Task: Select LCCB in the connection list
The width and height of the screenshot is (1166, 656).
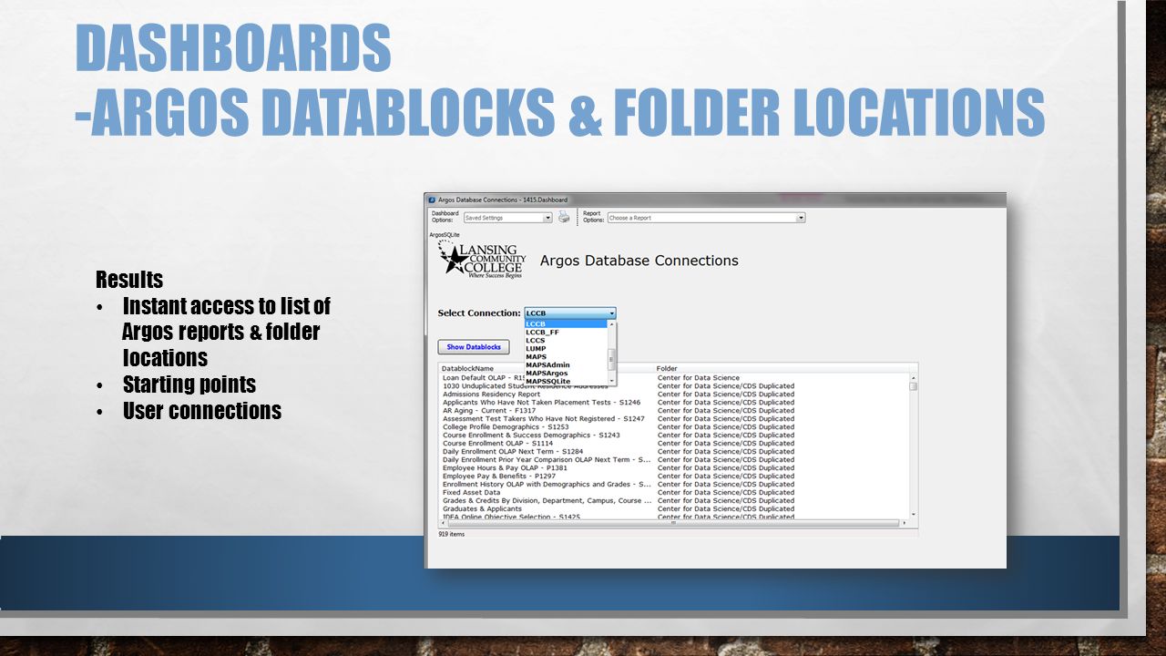Action: 566,324
